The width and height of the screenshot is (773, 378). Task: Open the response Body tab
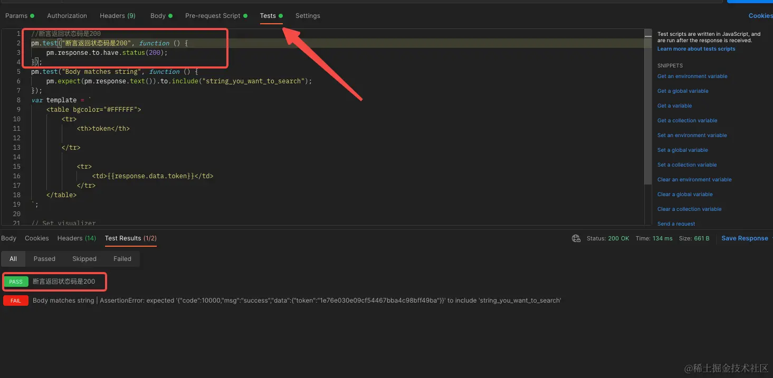click(9, 238)
